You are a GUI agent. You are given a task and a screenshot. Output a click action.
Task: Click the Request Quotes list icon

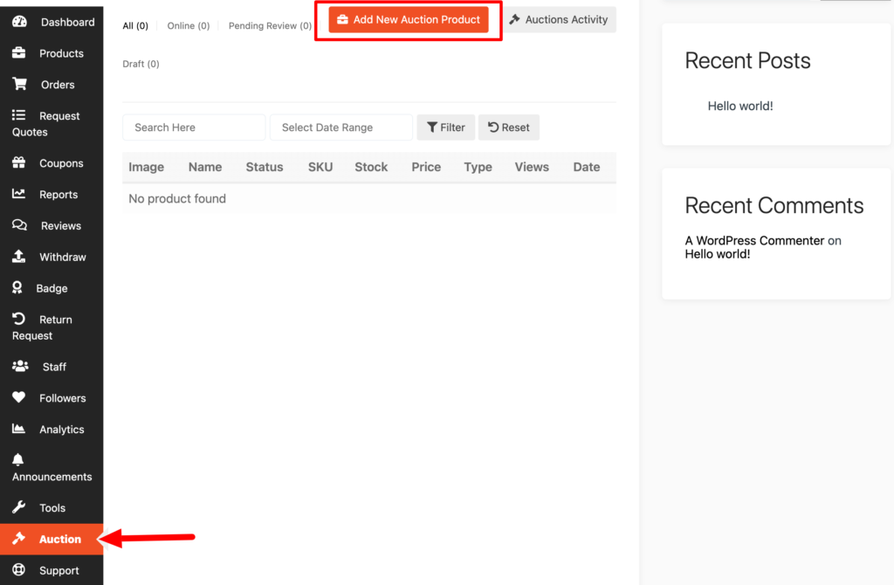coord(19,115)
